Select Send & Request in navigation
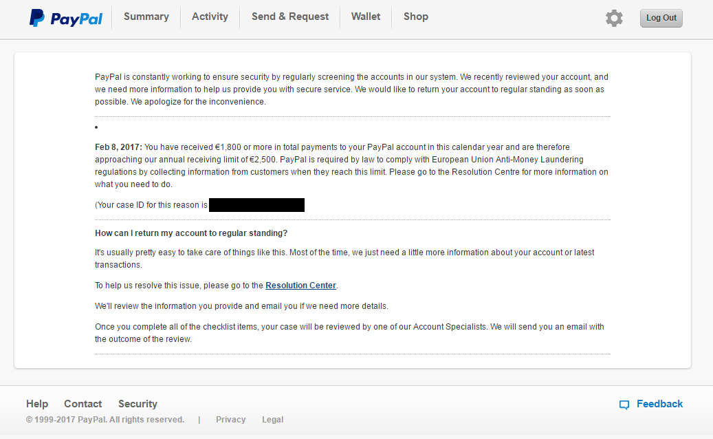 tap(290, 17)
